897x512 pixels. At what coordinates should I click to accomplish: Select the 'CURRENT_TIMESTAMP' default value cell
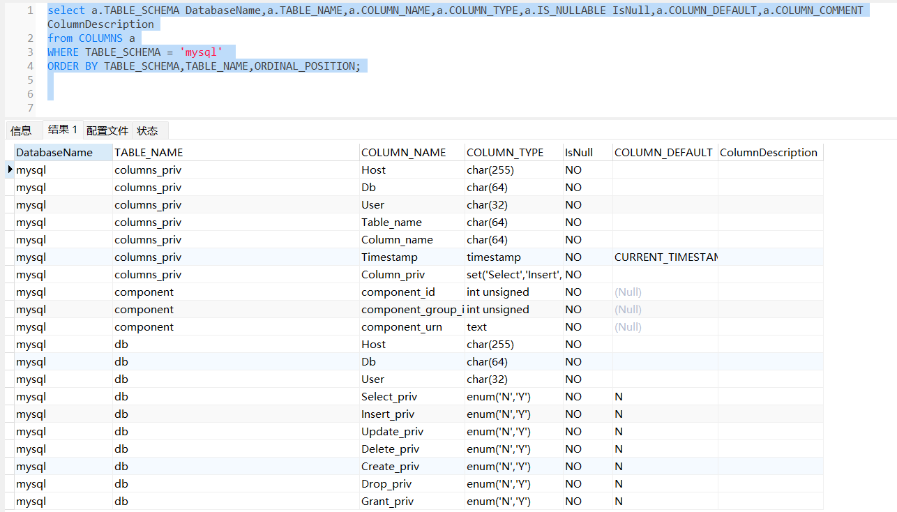(x=665, y=257)
